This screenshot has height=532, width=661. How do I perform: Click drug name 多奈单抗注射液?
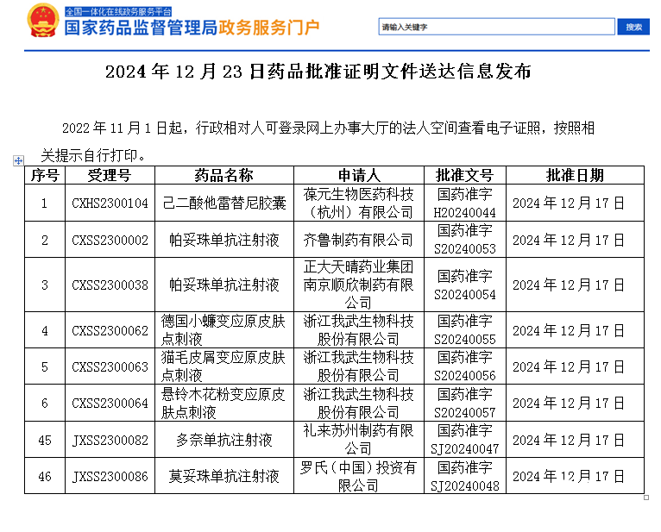pos(224,441)
